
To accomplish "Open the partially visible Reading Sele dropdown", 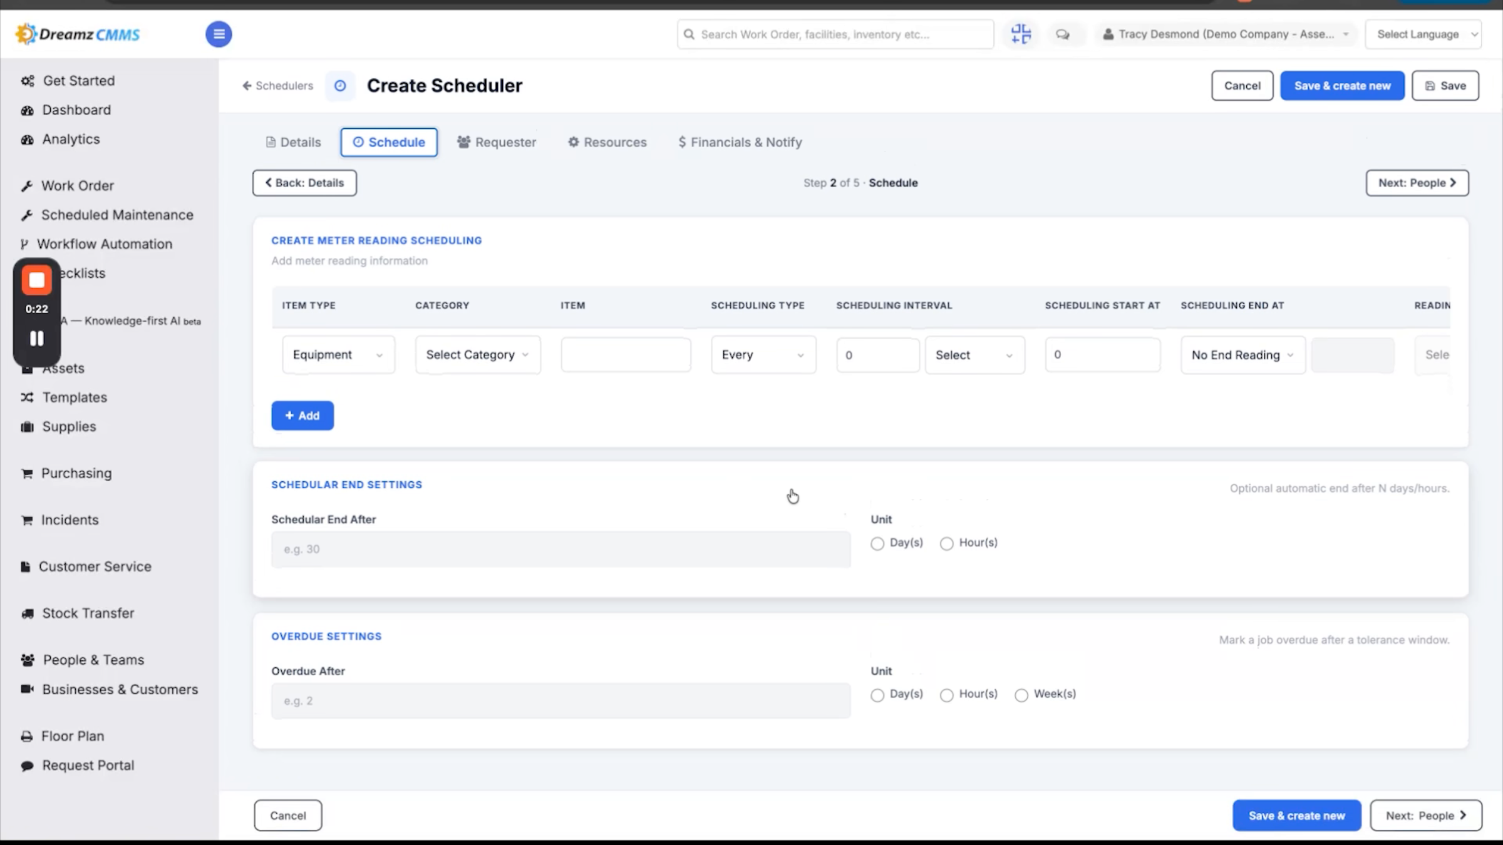I will [x=1433, y=355].
